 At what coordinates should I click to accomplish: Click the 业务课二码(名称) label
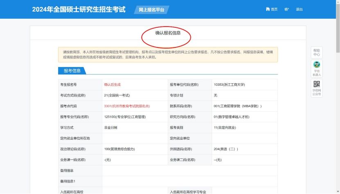pos(182,160)
